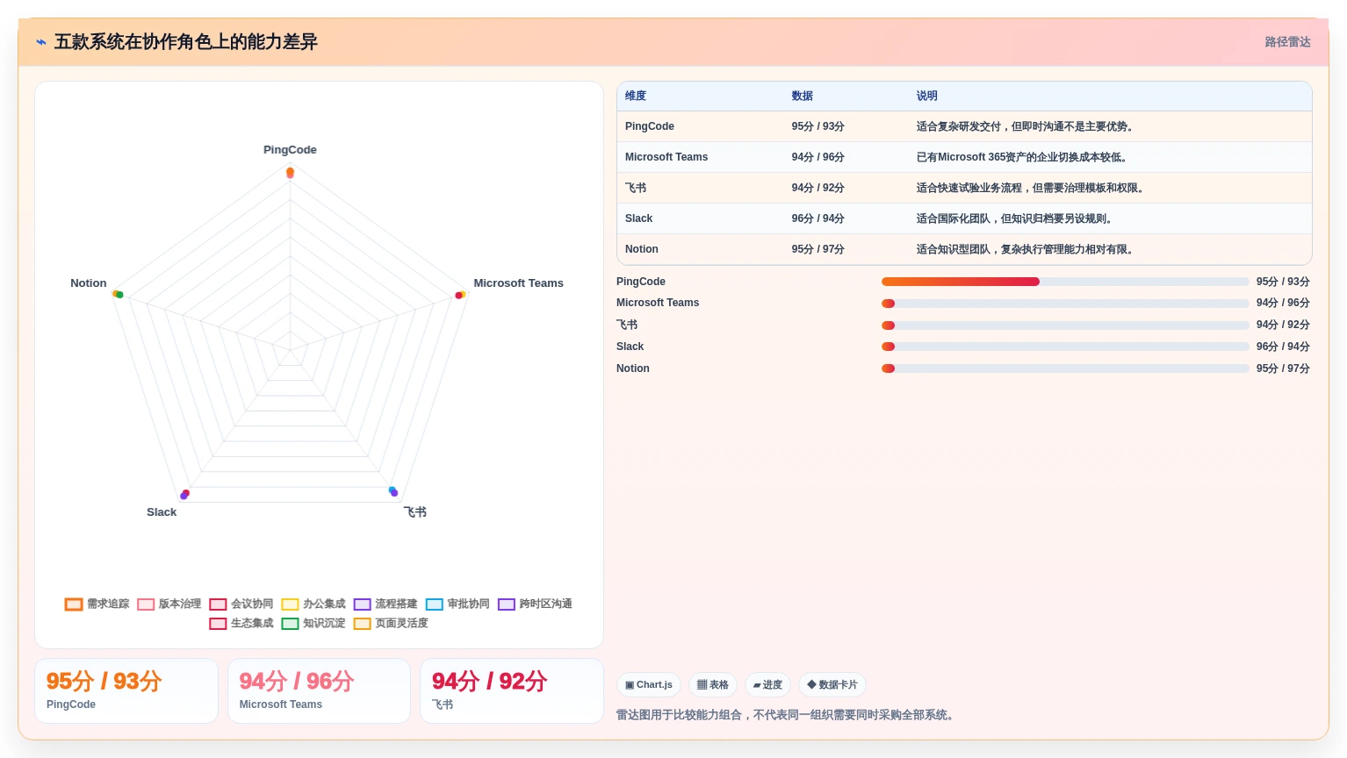This screenshot has width=1347, height=758.
Task: Select the PingCode table row name
Action: click(650, 126)
